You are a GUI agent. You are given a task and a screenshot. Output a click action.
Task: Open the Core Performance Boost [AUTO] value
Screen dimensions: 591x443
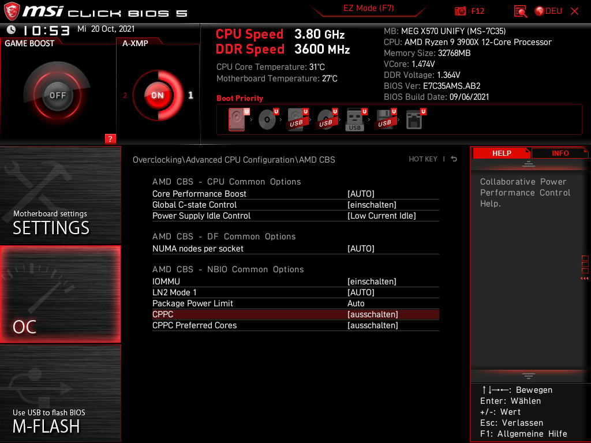361,194
